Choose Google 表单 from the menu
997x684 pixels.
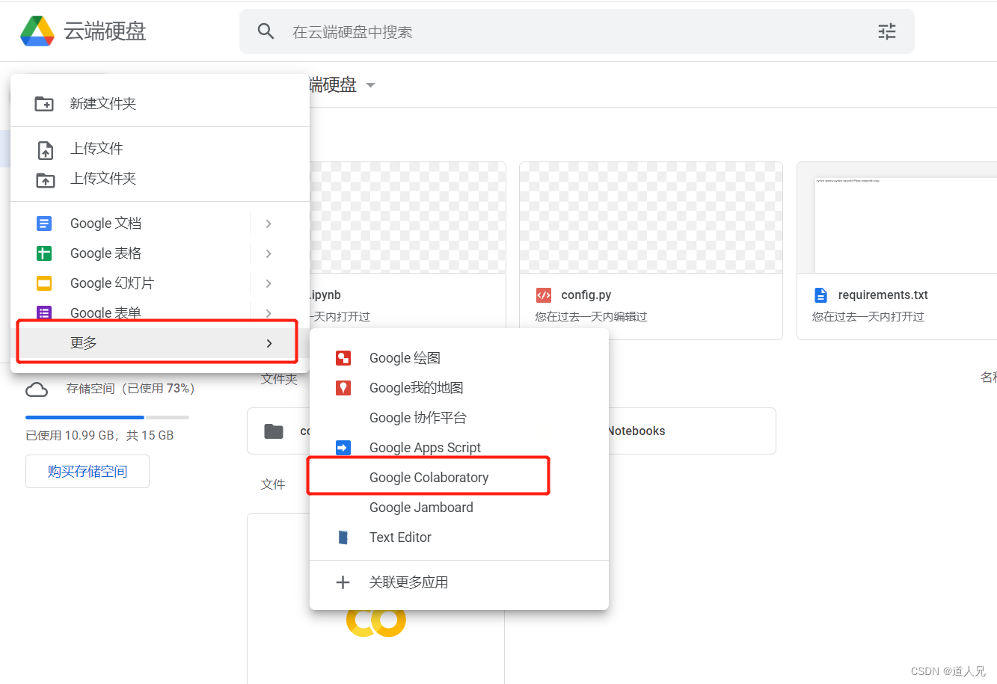[x=160, y=313]
